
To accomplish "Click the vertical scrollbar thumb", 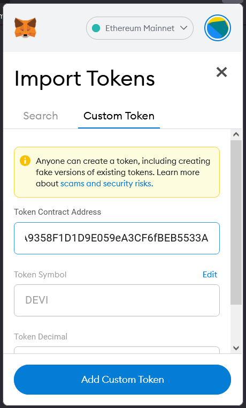I will click(236, 223).
